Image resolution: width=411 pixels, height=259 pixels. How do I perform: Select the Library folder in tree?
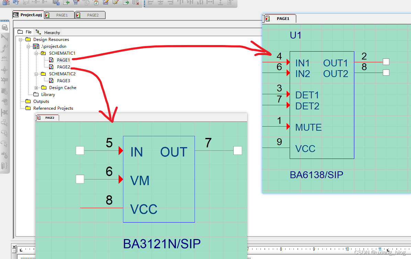coord(48,95)
